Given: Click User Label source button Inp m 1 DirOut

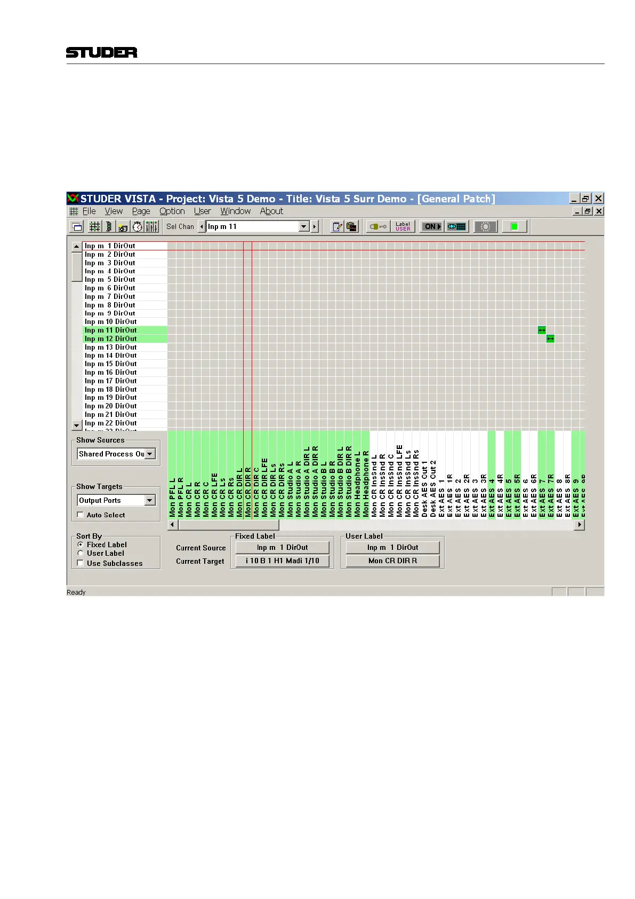Looking at the screenshot, I should (x=393, y=547).
